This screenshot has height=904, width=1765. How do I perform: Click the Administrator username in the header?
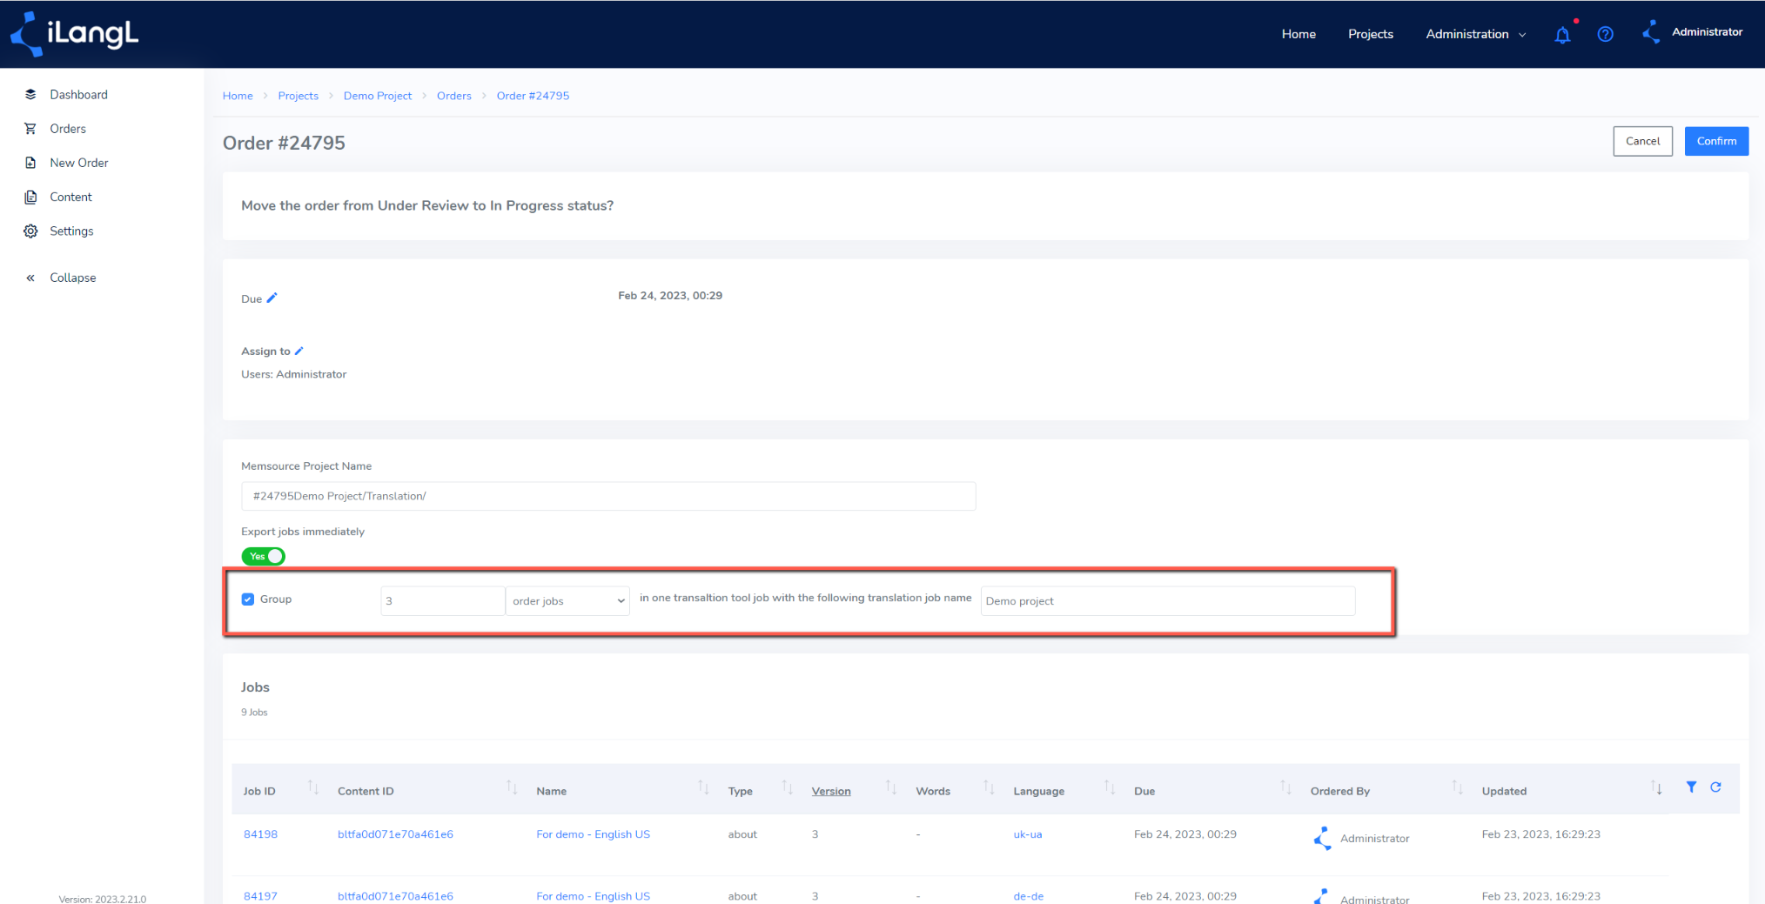click(1707, 32)
